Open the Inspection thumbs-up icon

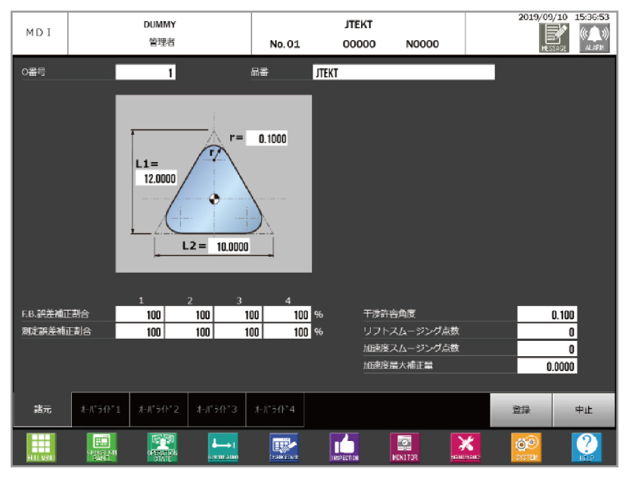(x=344, y=447)
